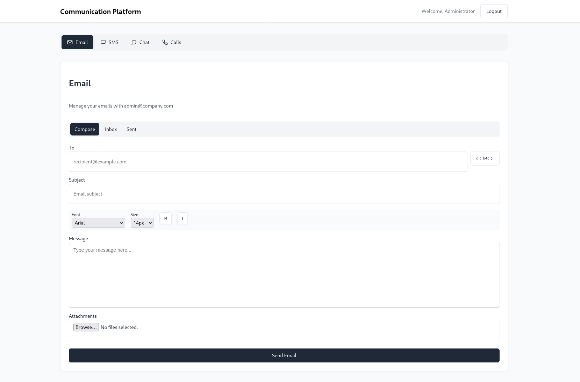580x382 pixels.
Task: Open the Font dropdown set to Arial
Action: [x=98, y=223]
